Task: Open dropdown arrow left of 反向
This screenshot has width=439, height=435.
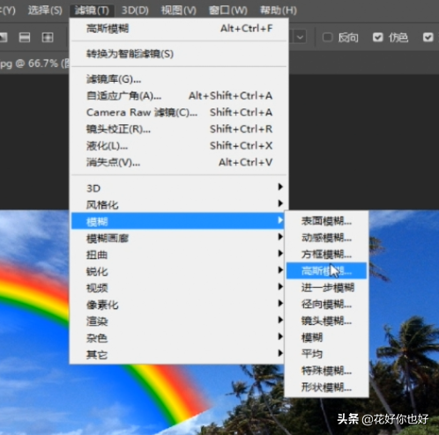Action: click(x=300, y=37)
